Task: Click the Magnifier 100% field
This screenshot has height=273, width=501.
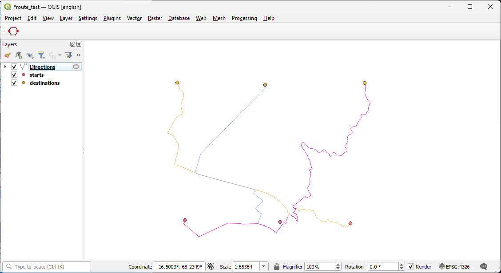Action: [x=319, y=267]
